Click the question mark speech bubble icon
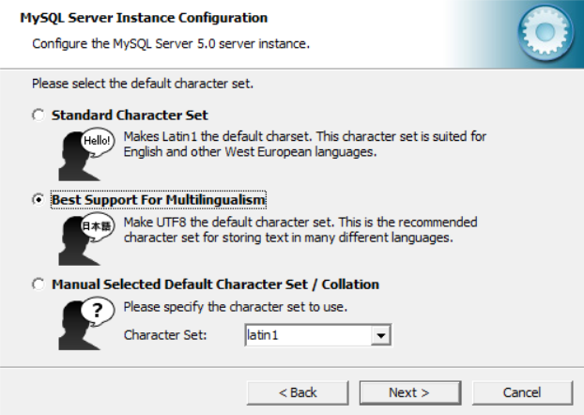The width and height of the screenshot is (584, 415). click(98, 311)
